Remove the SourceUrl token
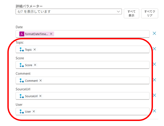 pyautogui.click(x=40, y=96)
